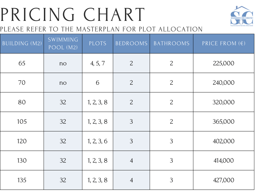Click the 427,000 price cell
Image resolution: width=257 pixels, height=193 pixels.
[223, 180]
